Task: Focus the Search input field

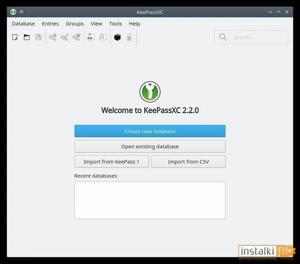Action: tap(251, 37)
